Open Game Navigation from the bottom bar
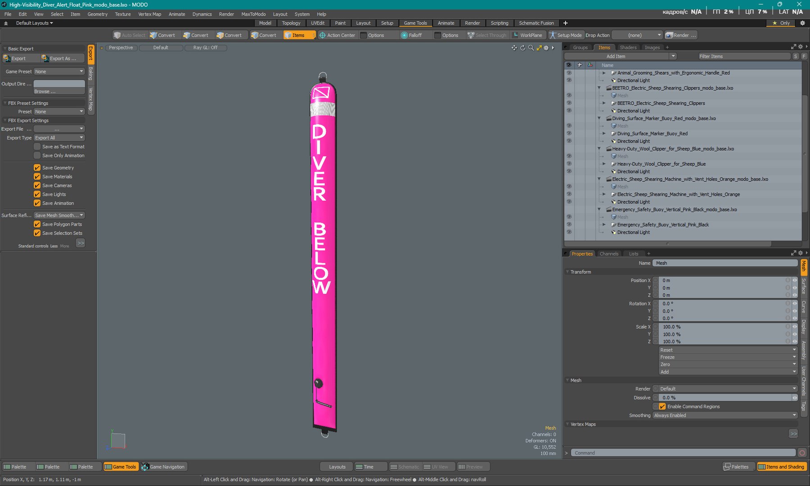 [163, 467]
